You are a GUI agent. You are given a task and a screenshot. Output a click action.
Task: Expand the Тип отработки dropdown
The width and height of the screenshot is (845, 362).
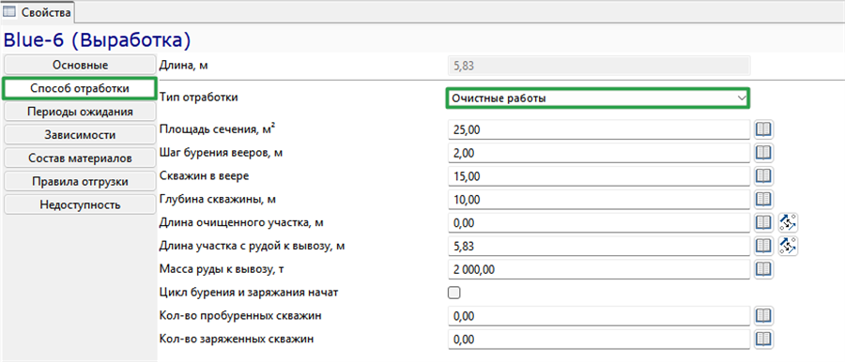click(x=598, y=98)
